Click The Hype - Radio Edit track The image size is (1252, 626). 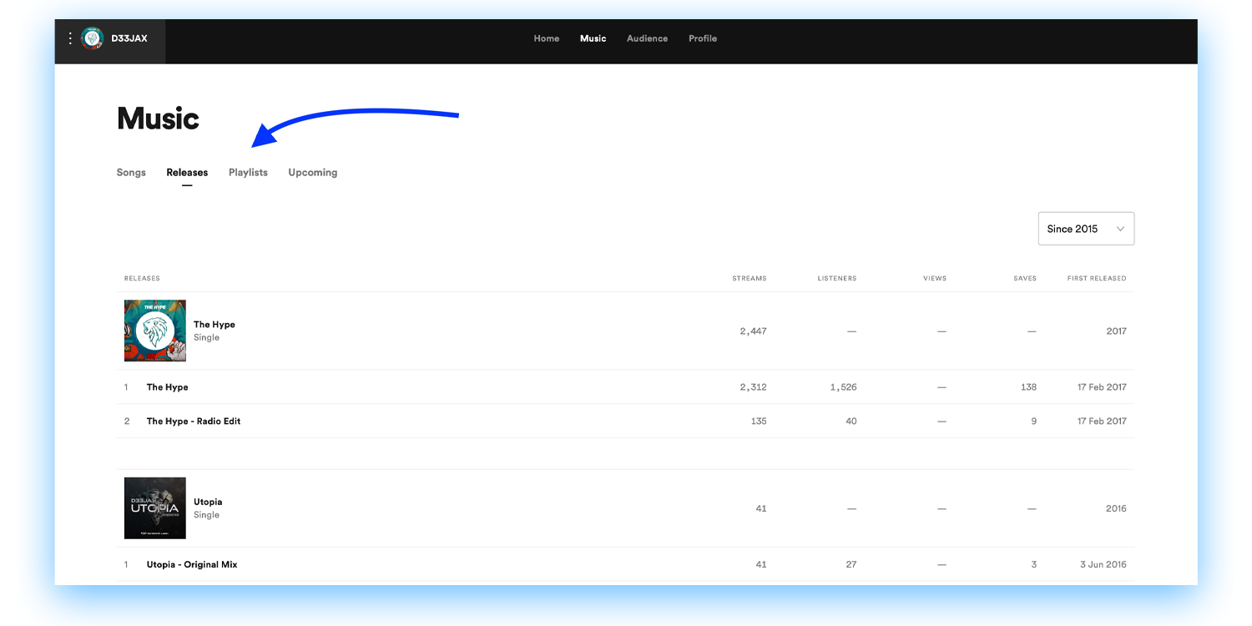[194, 421]
